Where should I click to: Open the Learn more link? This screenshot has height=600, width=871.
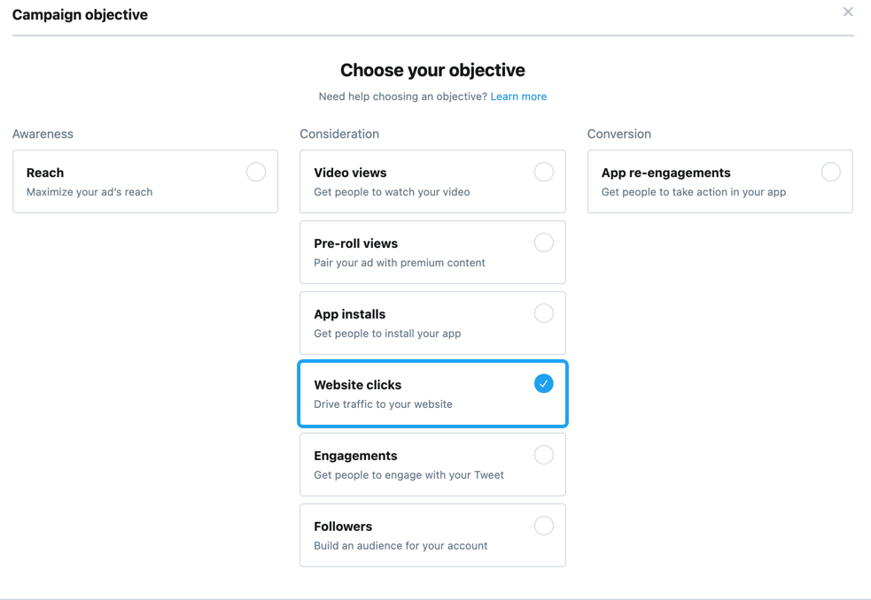click(x=518, y=96)
